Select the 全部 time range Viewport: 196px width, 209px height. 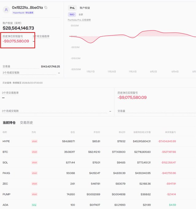click(81, 14)
